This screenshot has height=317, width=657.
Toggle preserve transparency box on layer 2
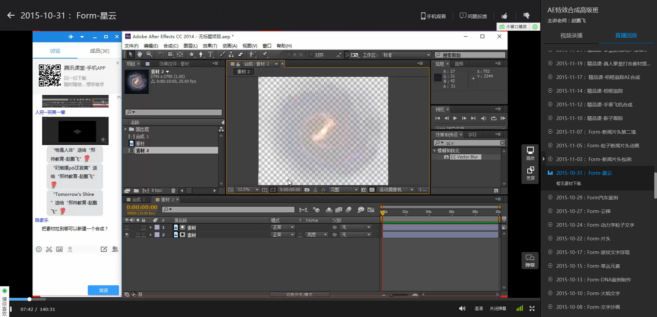point(300,235)
